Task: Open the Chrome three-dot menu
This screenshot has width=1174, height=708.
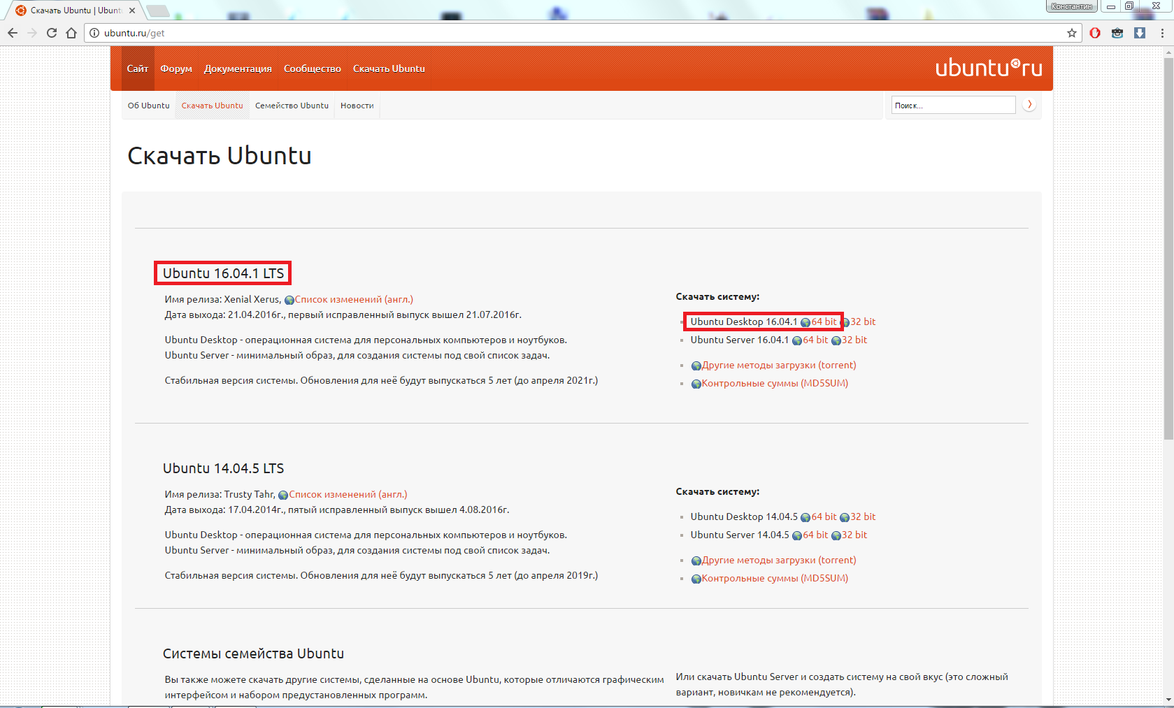Action: click(x=1162, y=33)
